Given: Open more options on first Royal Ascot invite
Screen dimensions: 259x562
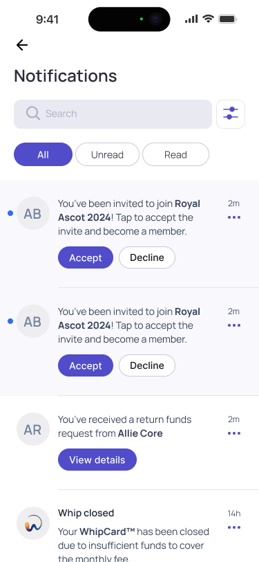Looking at the screenshot, I should pyautogui.click(x=234, y=217).
